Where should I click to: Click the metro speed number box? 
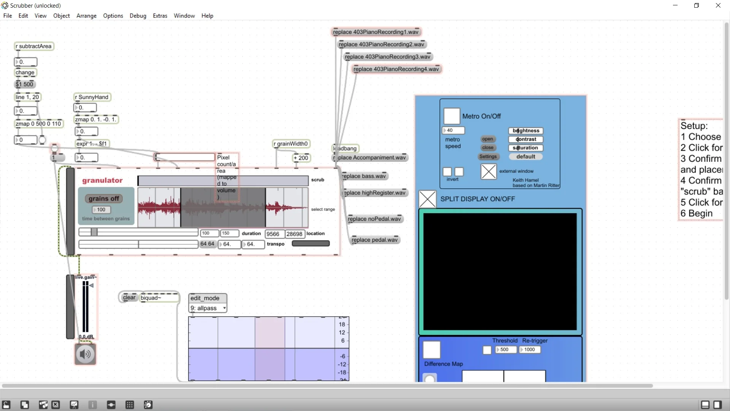(x=453, y=131)
